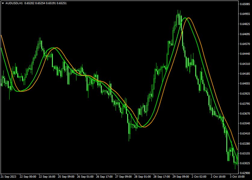Click the 29 Sep 09:00 time label
This screenshot has height=180, width=252.
click(181, 177)
